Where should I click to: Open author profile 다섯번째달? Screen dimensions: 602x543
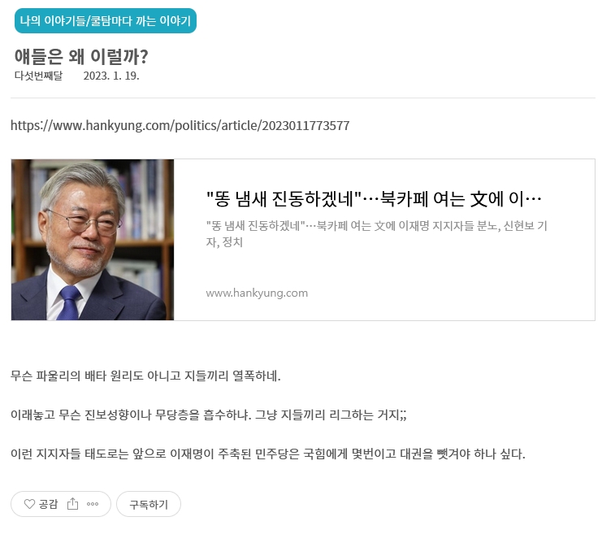pyautogui.click(x=38, y=76)
